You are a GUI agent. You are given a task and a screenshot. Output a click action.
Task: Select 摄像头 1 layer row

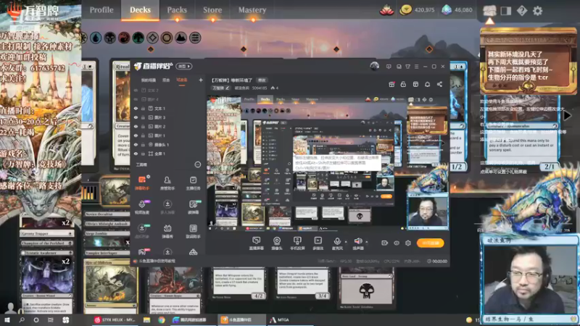point(168,144)
